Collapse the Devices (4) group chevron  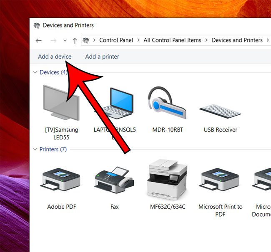click(35, 72)
